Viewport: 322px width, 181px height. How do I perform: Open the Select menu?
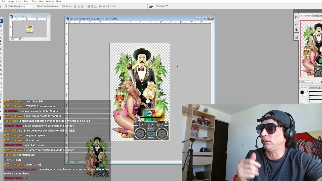point(26,1)
